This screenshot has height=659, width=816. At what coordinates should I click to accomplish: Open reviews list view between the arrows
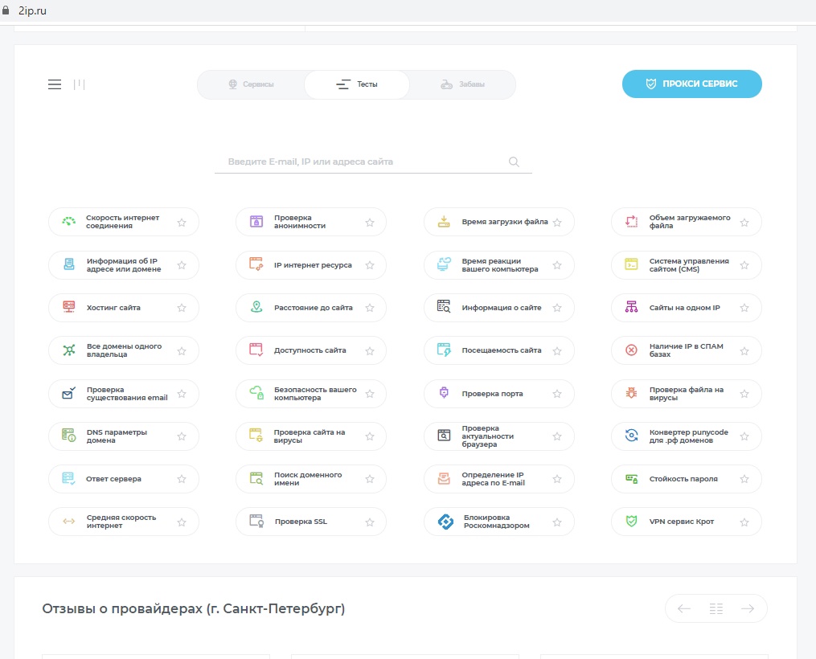click(716, 608)
